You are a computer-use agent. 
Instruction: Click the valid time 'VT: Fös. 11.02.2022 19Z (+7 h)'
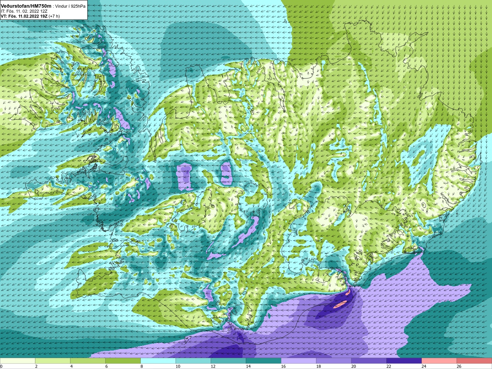tap(30, 17)
